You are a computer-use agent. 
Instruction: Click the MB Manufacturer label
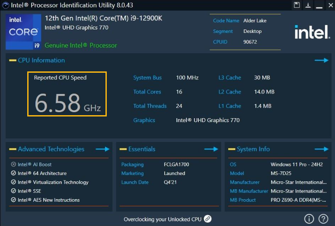(249, 191)
